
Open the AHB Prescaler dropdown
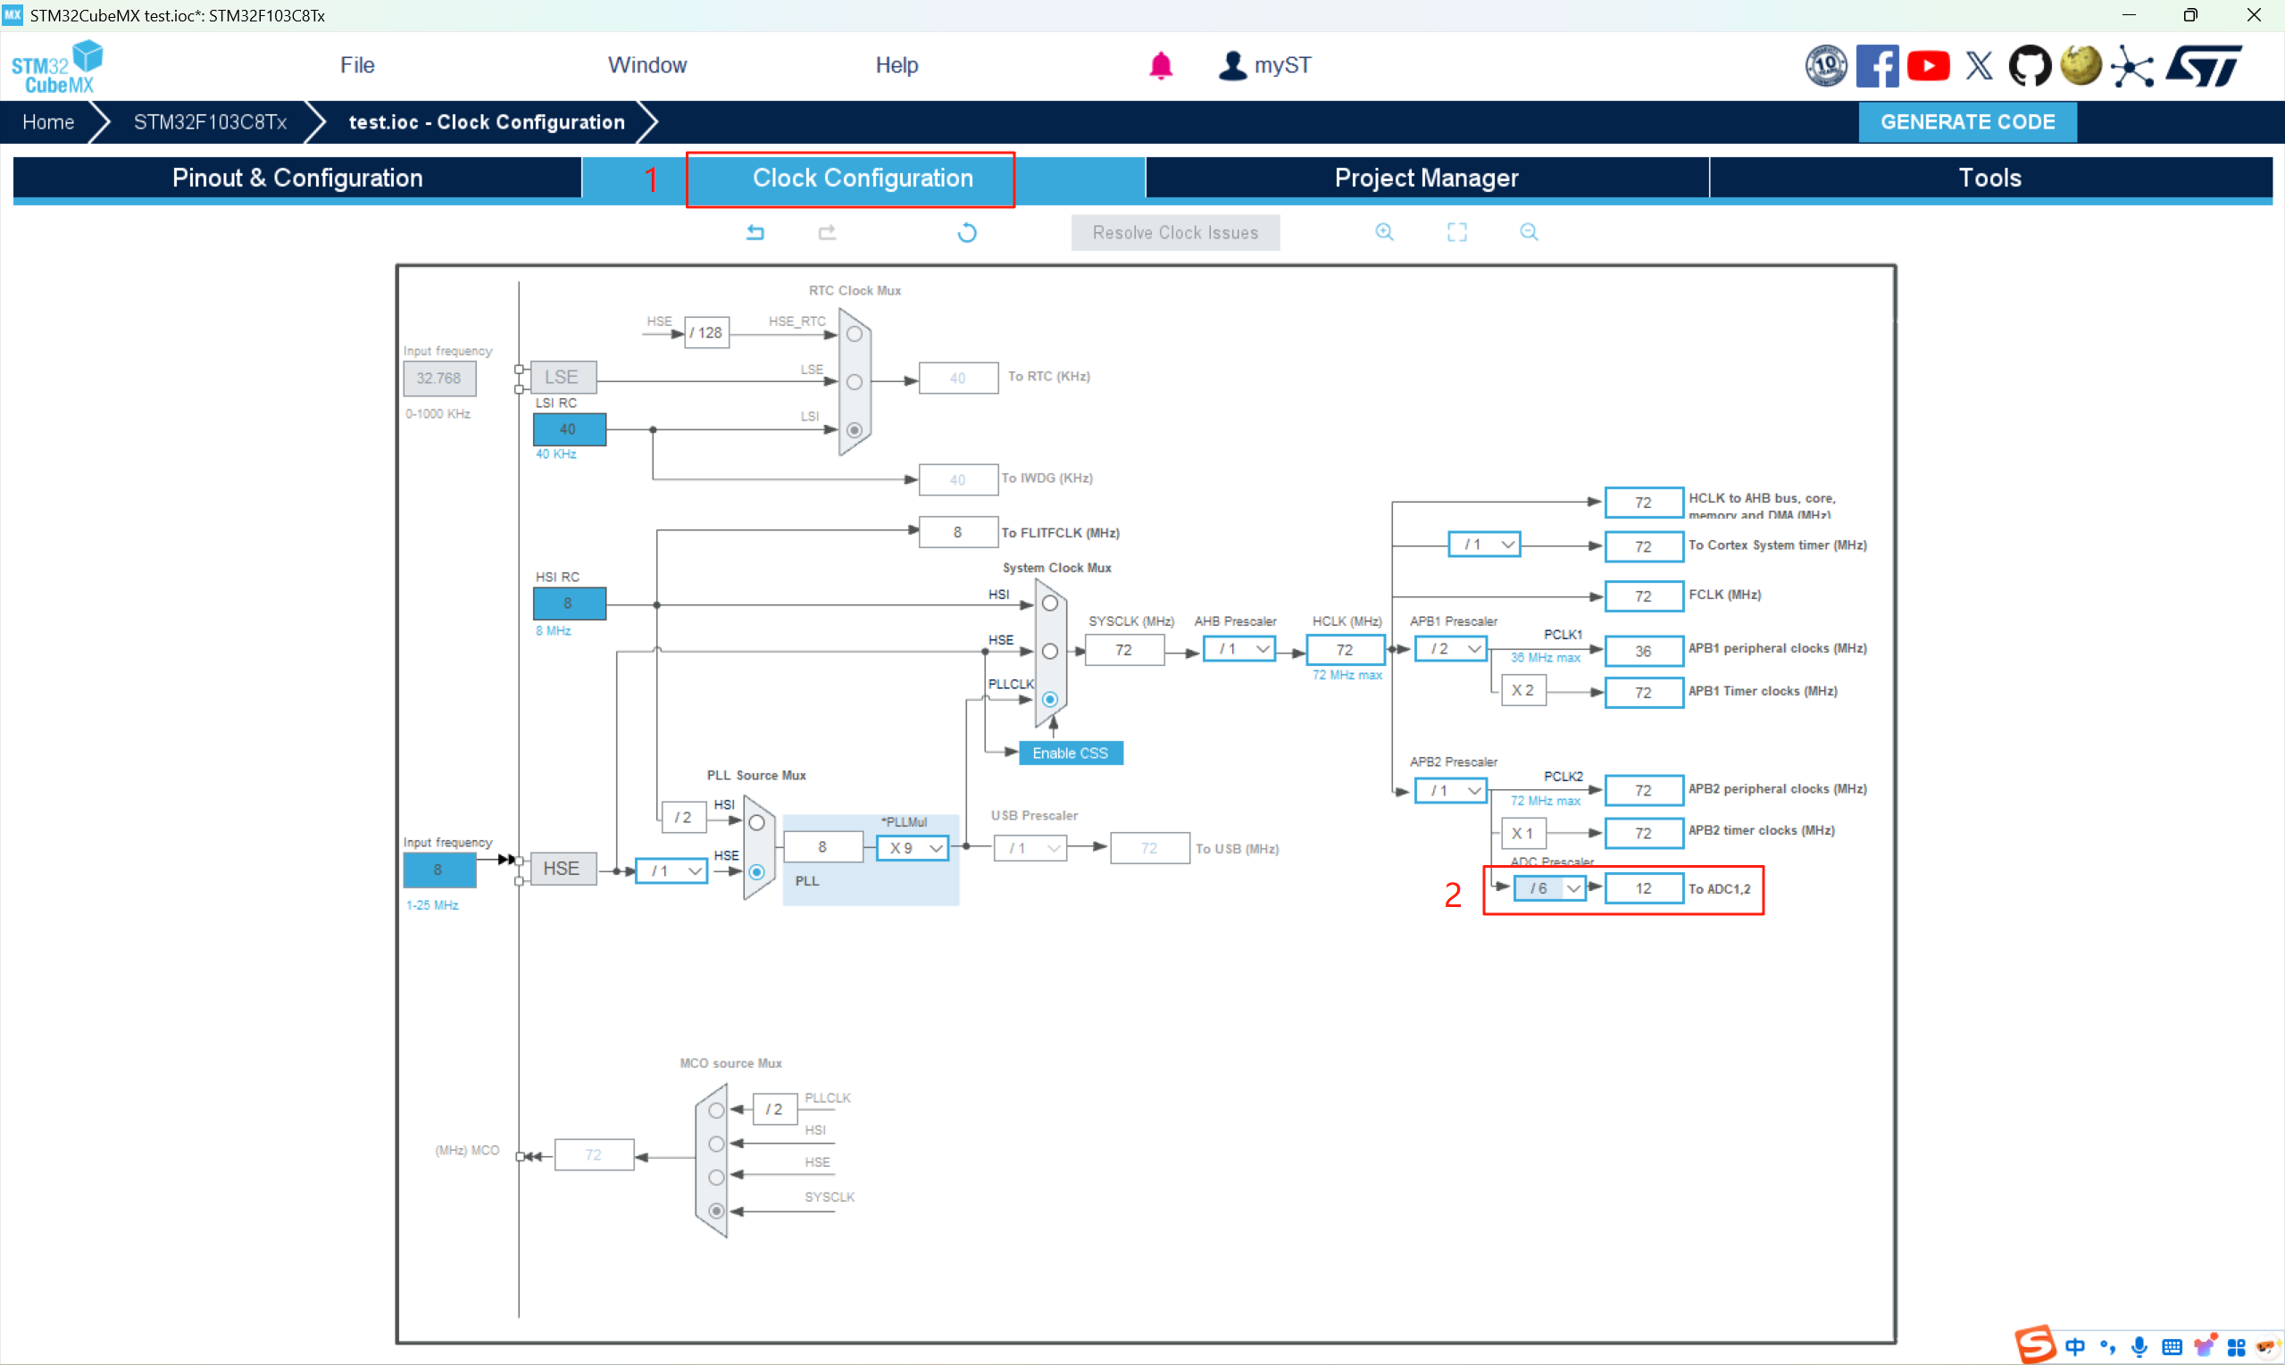pyautogui.click(x=1239, y=648)
